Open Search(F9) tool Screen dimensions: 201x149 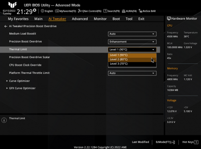(x=111, y=11)
